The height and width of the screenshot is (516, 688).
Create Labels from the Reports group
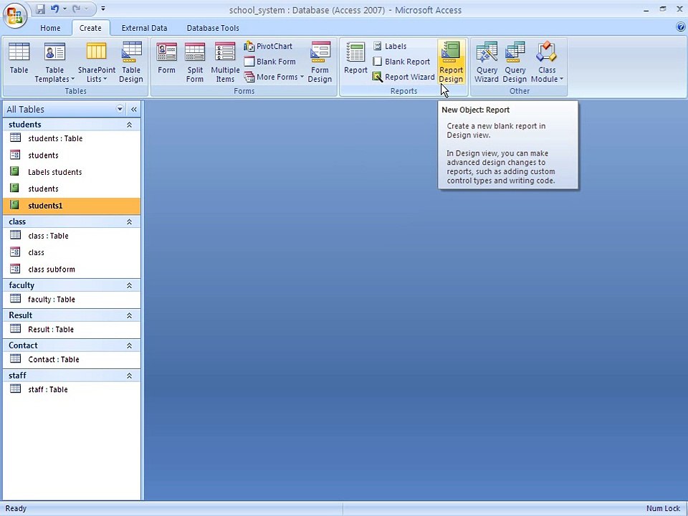[390, 46]
